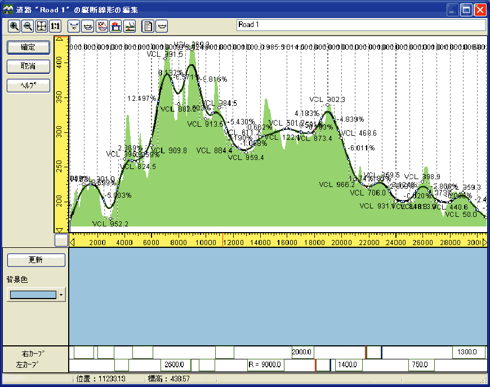Click the down arrow below the elevation ruler
This screenshot has width=490, height=387.
point(59,230)
